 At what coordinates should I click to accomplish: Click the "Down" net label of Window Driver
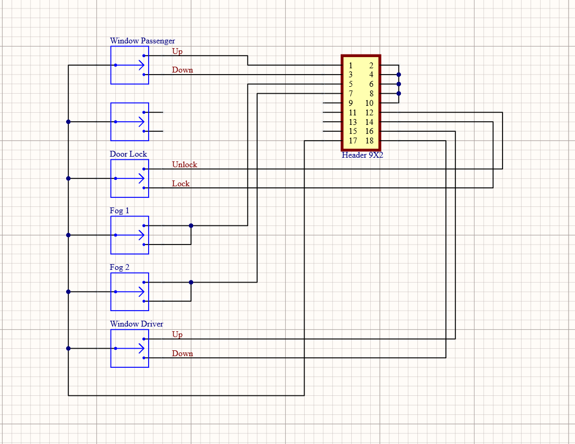coord(182,354)
